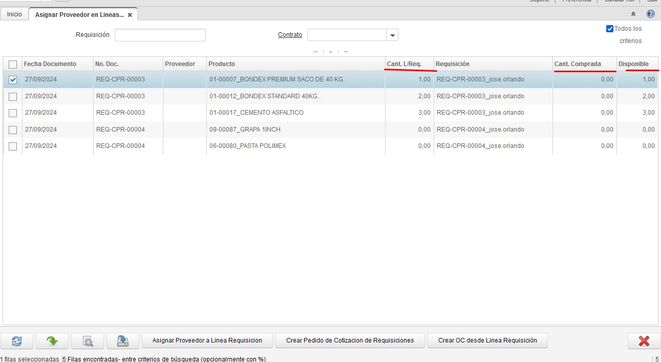Viewport: 661px width, 362px height.
Task: Click Asignar Proveedor a Linea Requisicion button
Action: click(x=207, y=340)
